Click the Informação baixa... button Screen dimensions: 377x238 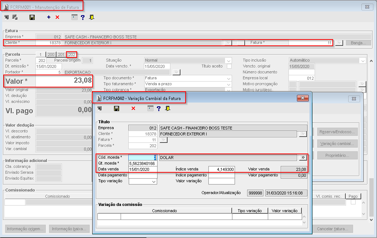click(69, 229)
